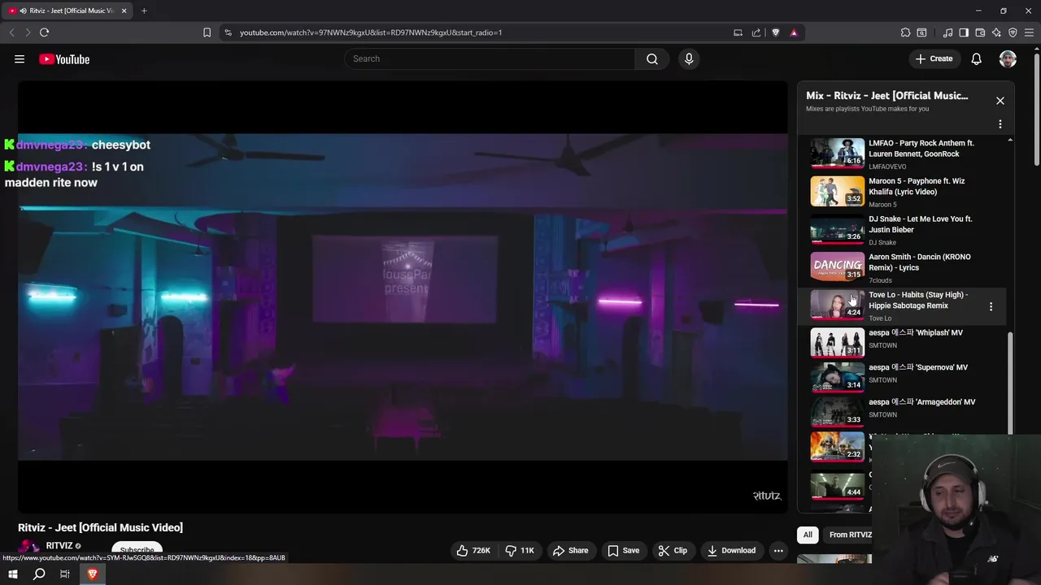The width and height of the screenshot is (1041, 585).
Task: Click the Mix playlist scrollbar thumb
Action: click(1011, 382)
